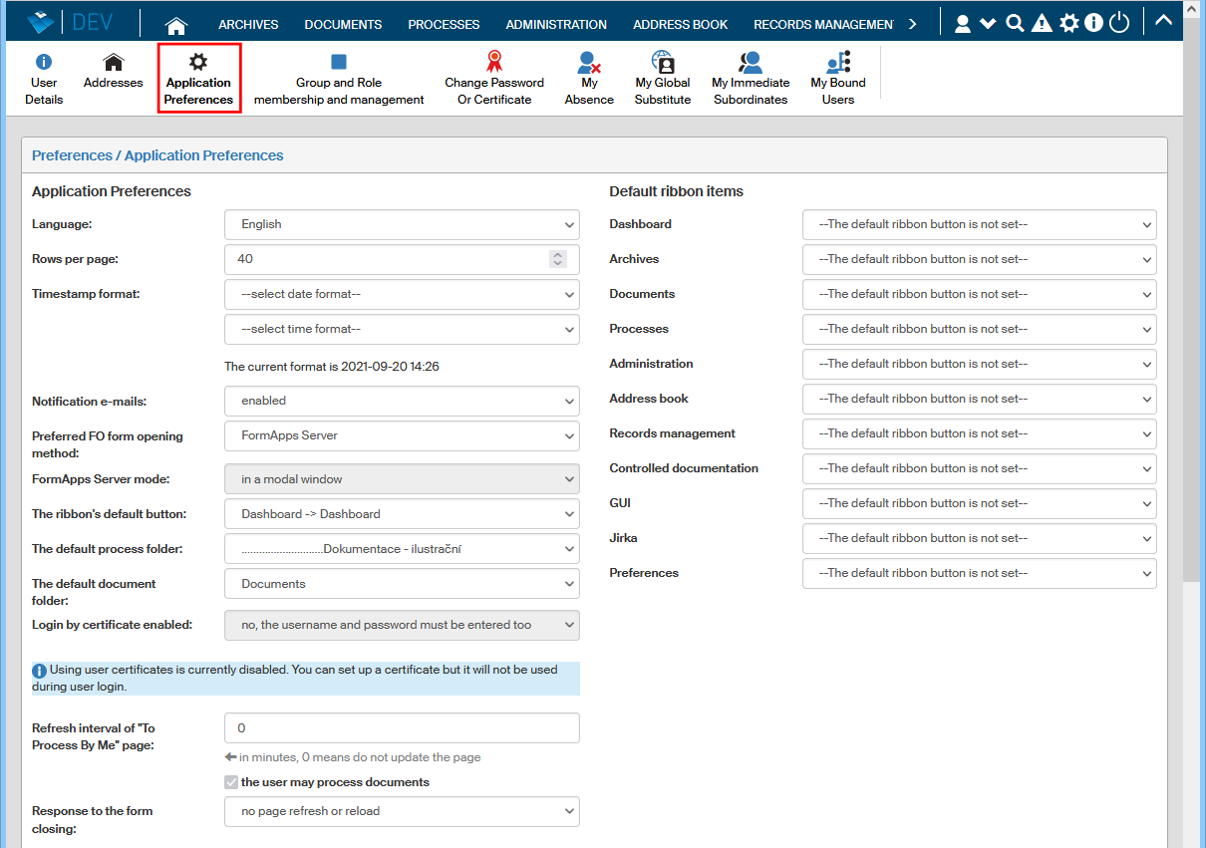Image resolution: width=1206 pixels, height=848 pixels.
Task: Click the warning triangle icon
Action: [x=1042, y=24]
